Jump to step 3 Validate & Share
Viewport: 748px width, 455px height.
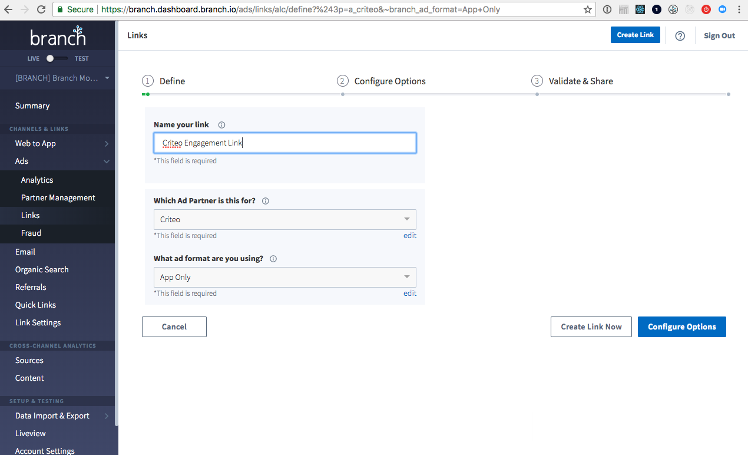click(x=572, y=81)
